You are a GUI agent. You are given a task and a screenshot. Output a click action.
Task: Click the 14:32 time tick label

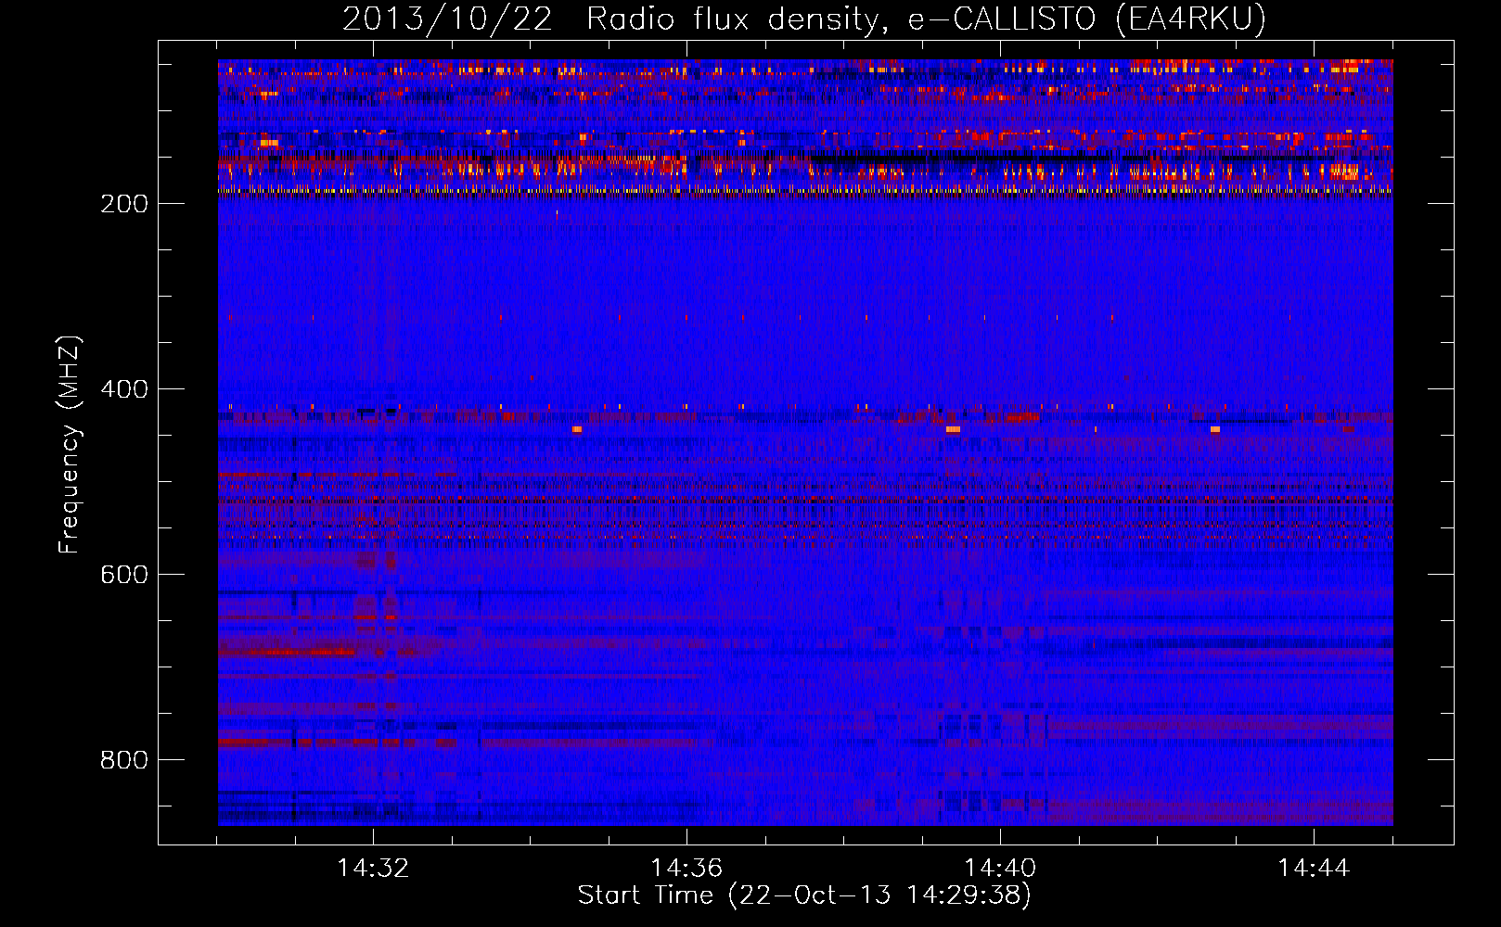click(373, 869)
